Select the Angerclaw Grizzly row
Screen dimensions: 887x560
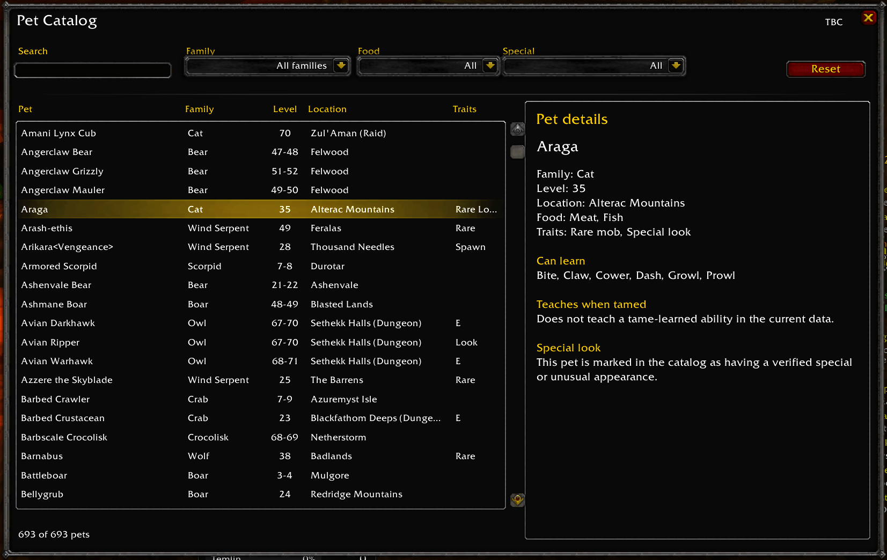click(261, 171)
